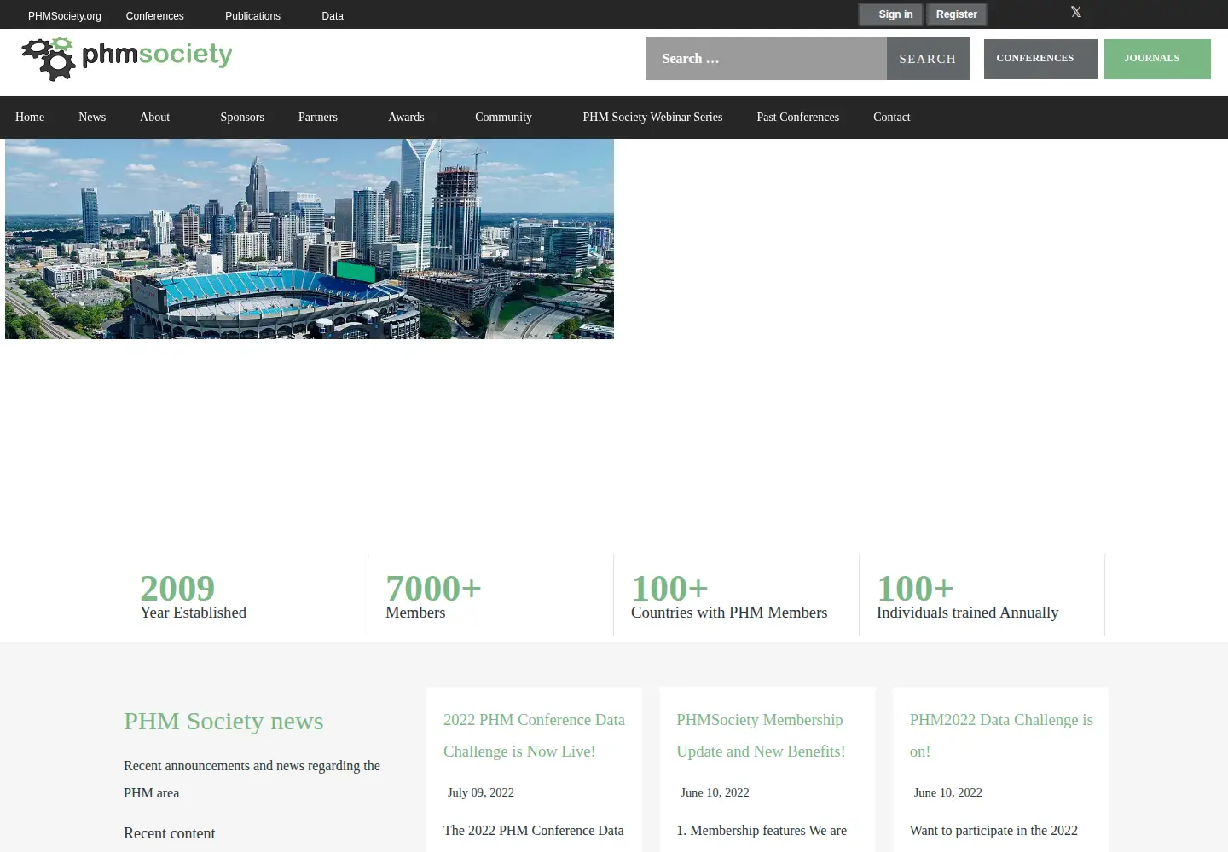Open the dark CONFERENCES button
The image size is (1228, 852).
point(1040,59)
